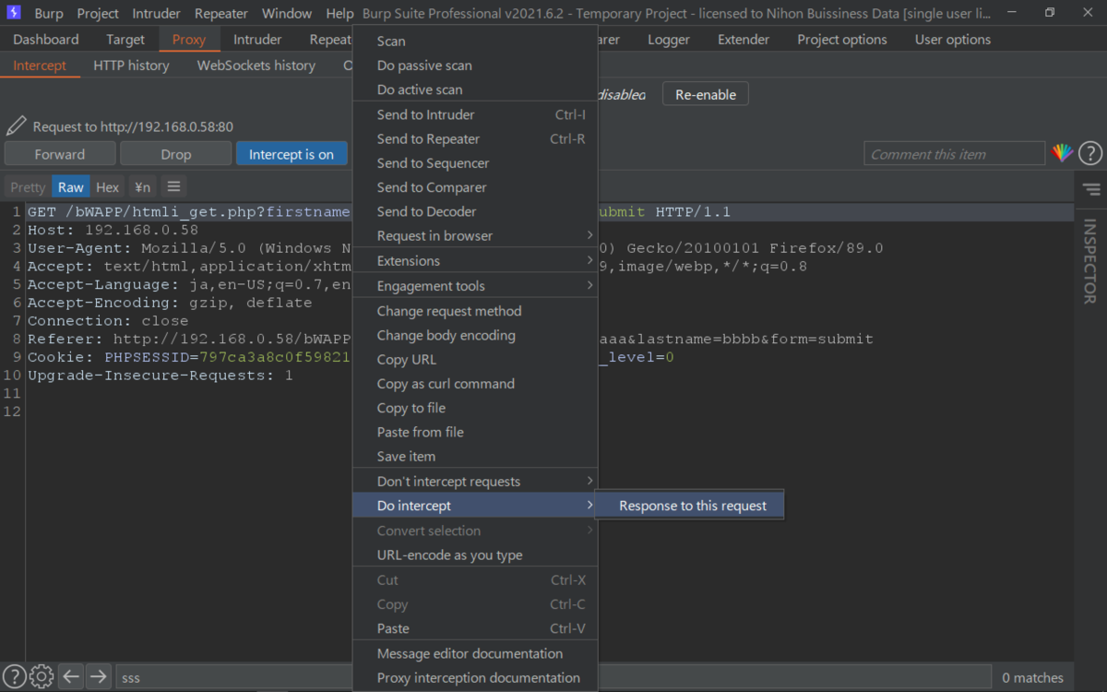Screen dimensions: 1107x692
Task: Choose Do passive scan
Action: [x=475, y=66]
